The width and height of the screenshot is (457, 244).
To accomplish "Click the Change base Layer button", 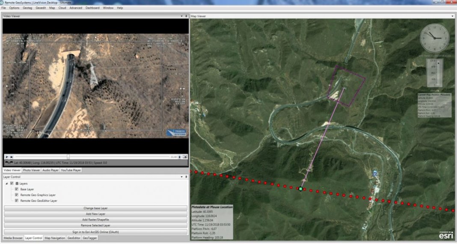I will (x=95, y=208).
